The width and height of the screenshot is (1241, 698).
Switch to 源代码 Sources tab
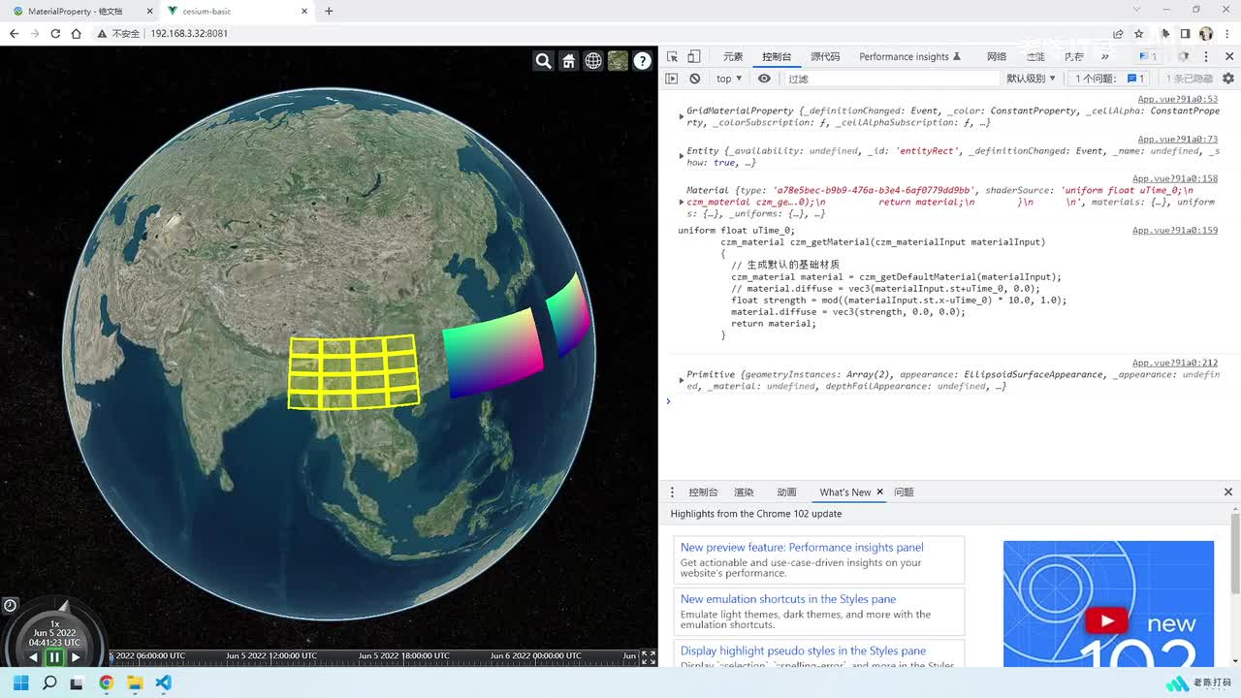point(825,56)
